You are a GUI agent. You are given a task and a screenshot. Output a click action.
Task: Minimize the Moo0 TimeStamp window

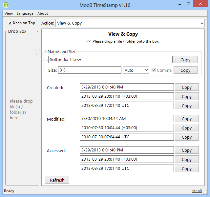(x=180, y=4)
